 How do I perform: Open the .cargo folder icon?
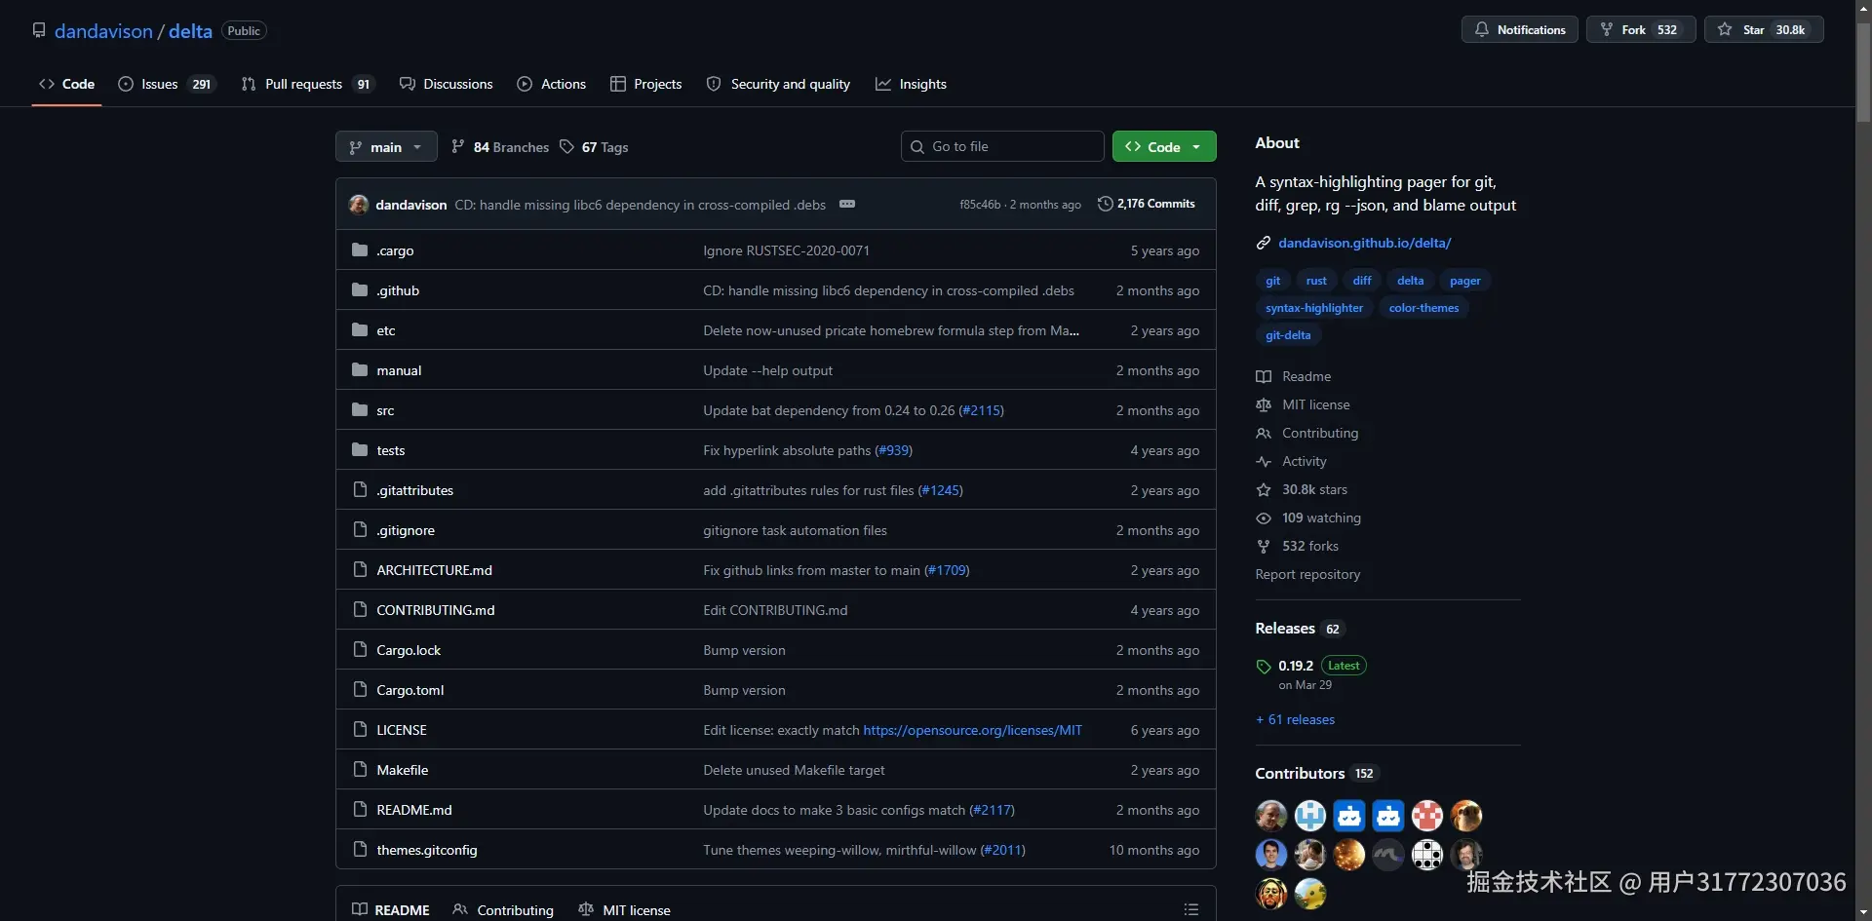pyautogui.click(x=360, y=250)
